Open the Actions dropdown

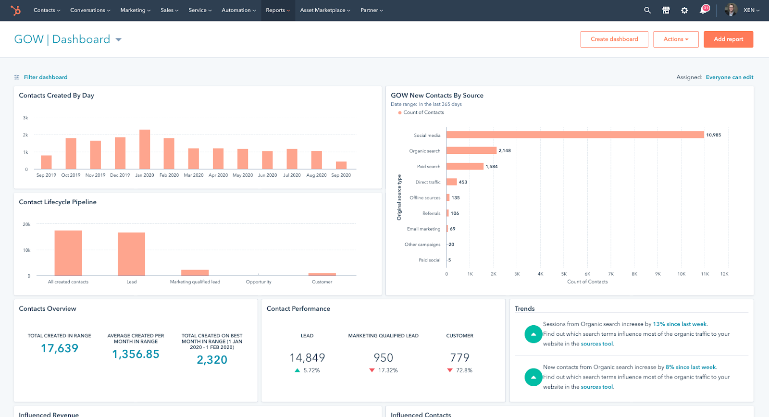pos(676,39)
